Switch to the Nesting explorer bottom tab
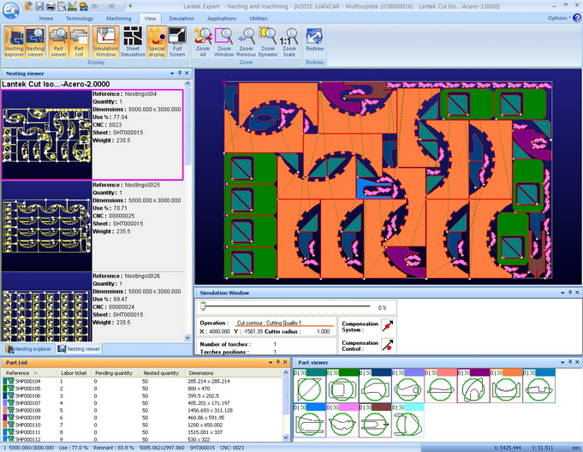Image resolution: width=583 pixels, height=452 pixels. pyautogui.click(x=29, y=349)
